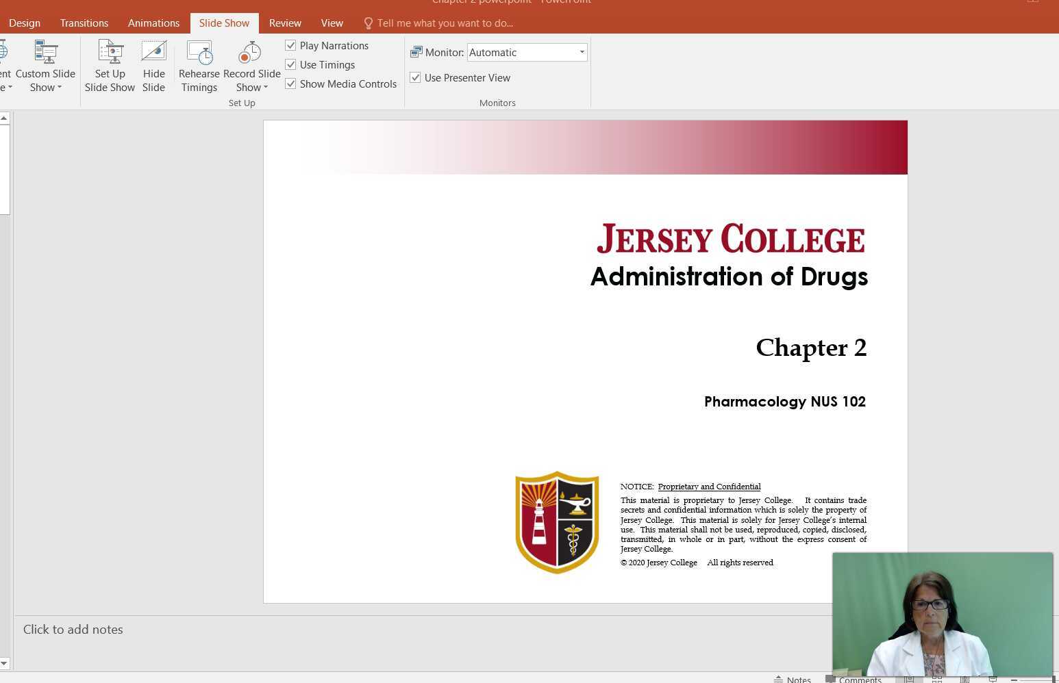Image resolution: width=1059 pixels, height=683 pixels.
Task: Open Slide Sorter view from status bar
Action: (937, 678)
